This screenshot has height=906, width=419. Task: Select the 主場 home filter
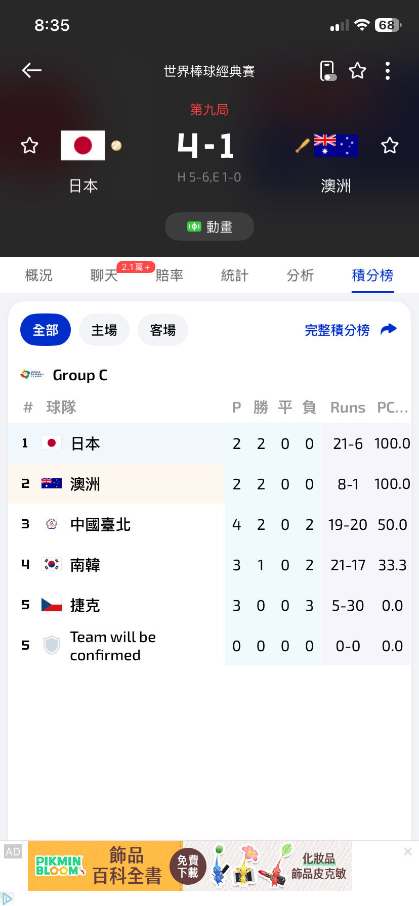(x=104, y=330)
